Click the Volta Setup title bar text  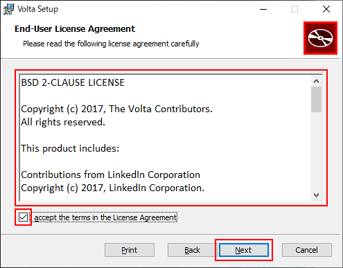38,9
